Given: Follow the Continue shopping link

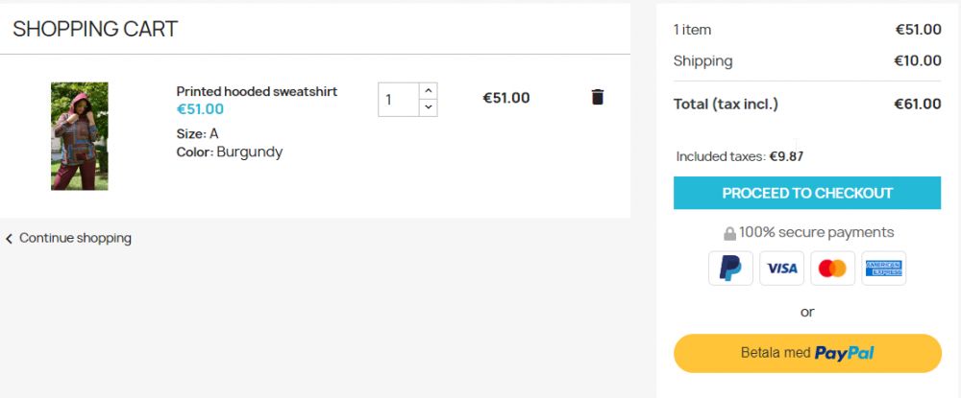Looking at the screenshot, I should (75, 238).
